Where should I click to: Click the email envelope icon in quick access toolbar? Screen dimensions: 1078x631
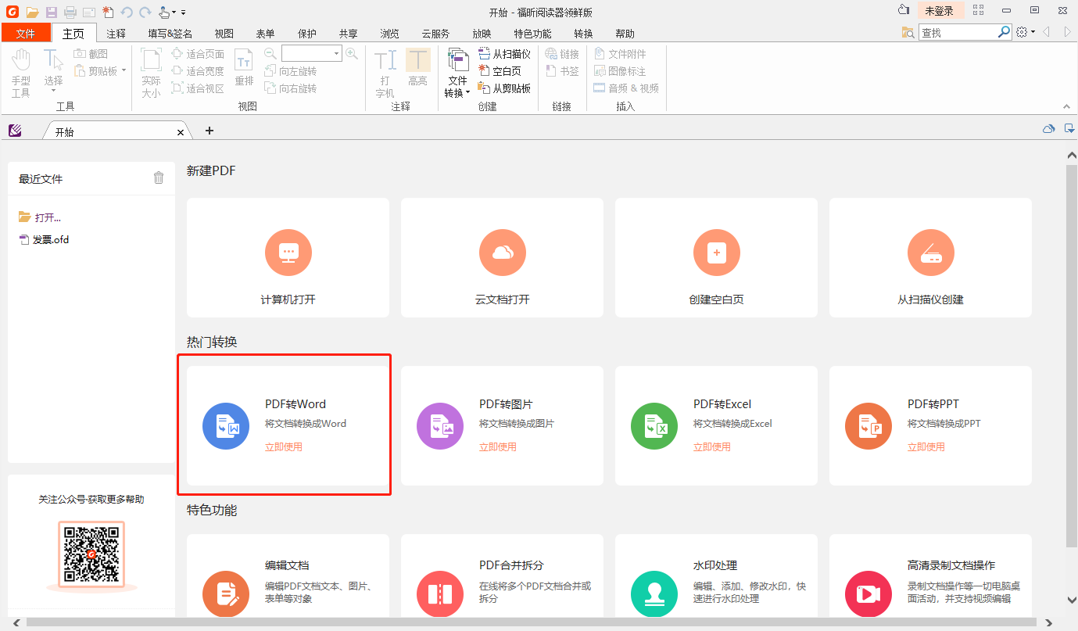pos(89,12)
